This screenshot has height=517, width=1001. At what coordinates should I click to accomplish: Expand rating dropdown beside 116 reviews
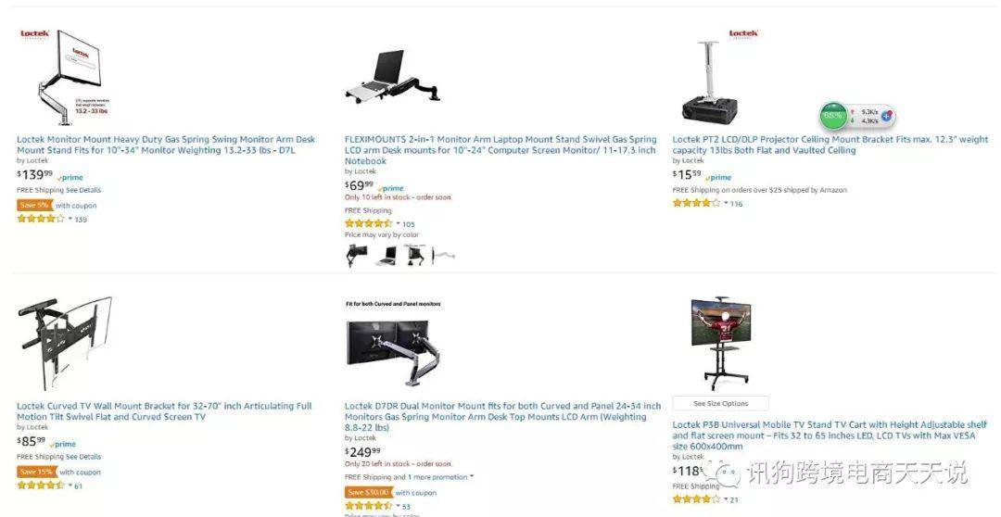tap(726, 203)
